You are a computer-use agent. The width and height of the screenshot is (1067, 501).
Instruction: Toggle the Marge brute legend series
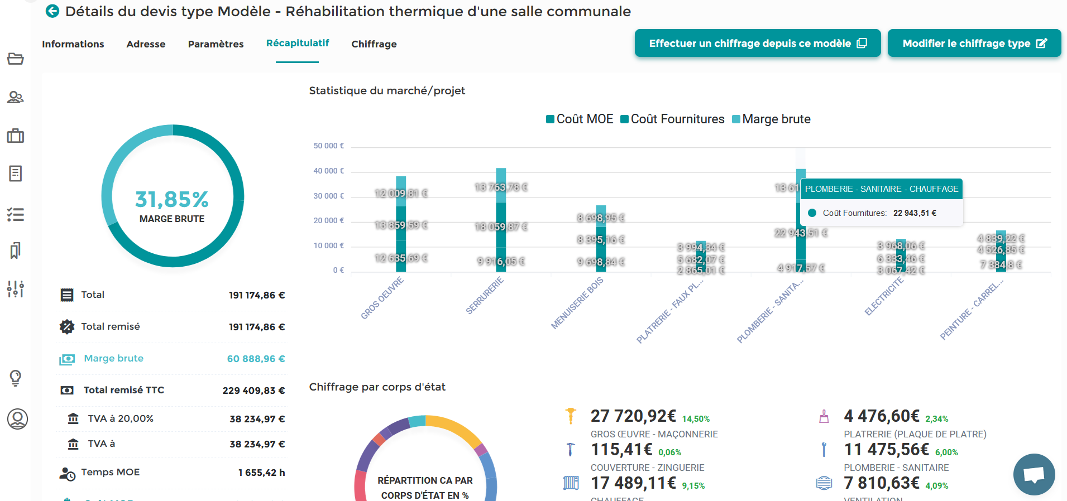(x=771, y=119)
